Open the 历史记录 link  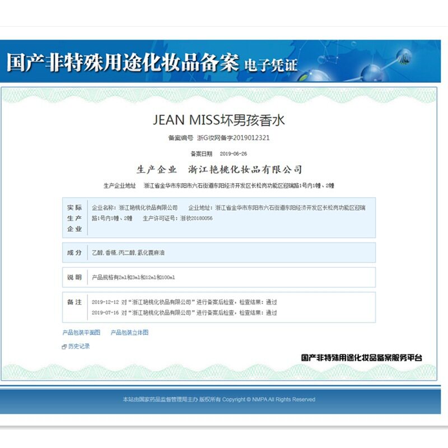tap(79, 346)
